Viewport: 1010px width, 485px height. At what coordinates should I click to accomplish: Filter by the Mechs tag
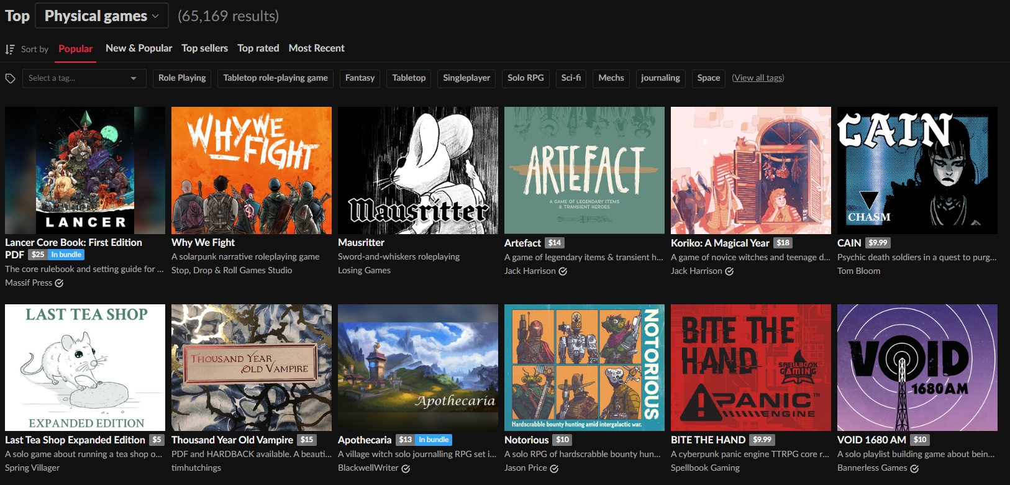pyautogui.click(x=611, y=78)
